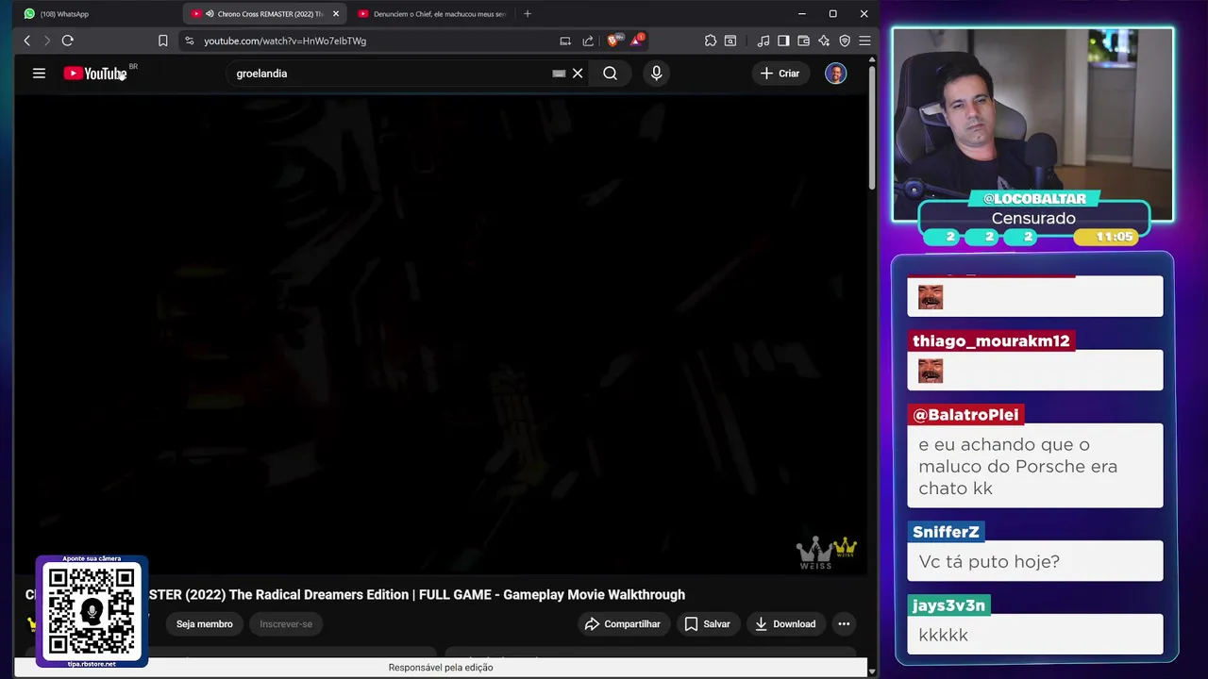Open the Brave Rewards triangle icon

click(x=636, y=41)
